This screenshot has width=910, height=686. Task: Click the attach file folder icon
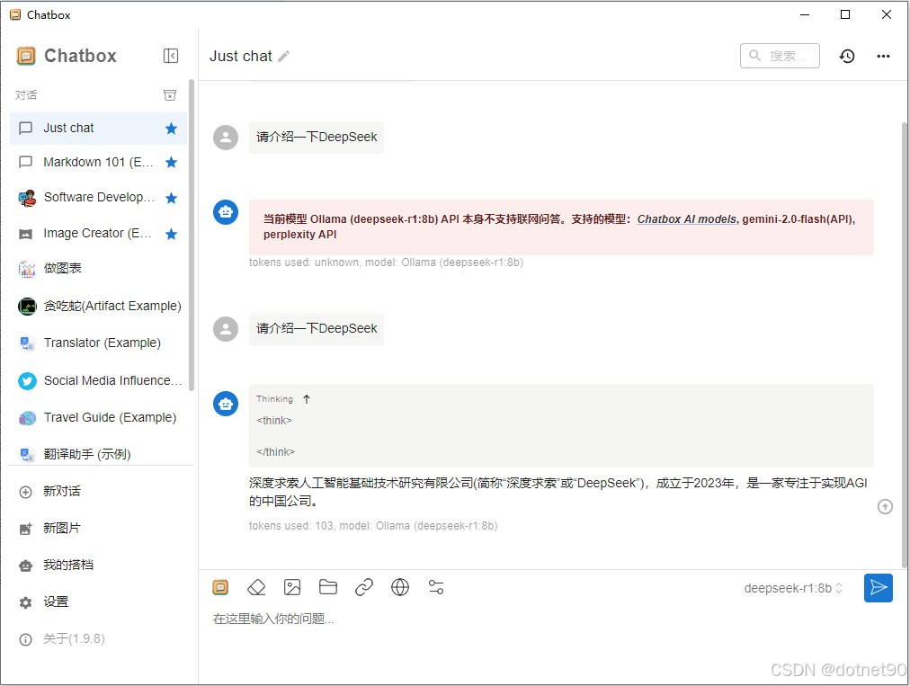coord(328,587)
